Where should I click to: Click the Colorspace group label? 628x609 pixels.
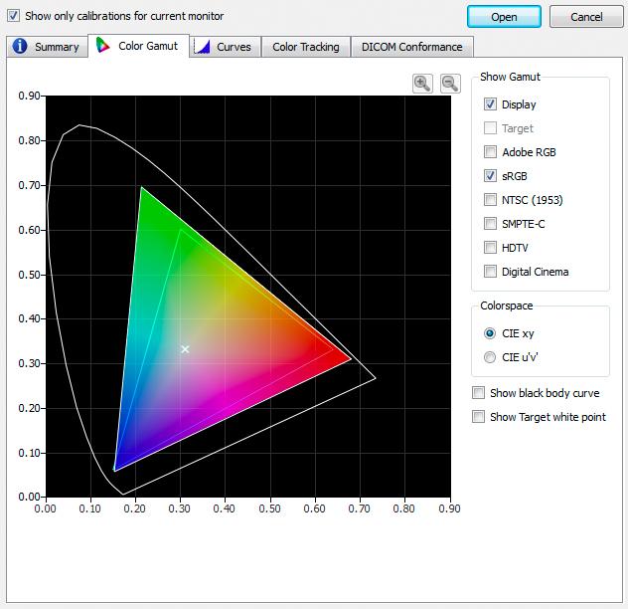tap(506, 305)
